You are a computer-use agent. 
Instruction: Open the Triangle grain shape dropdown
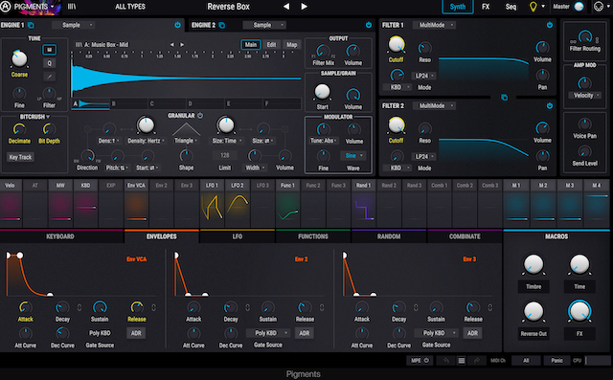click(x=186, y=141)
